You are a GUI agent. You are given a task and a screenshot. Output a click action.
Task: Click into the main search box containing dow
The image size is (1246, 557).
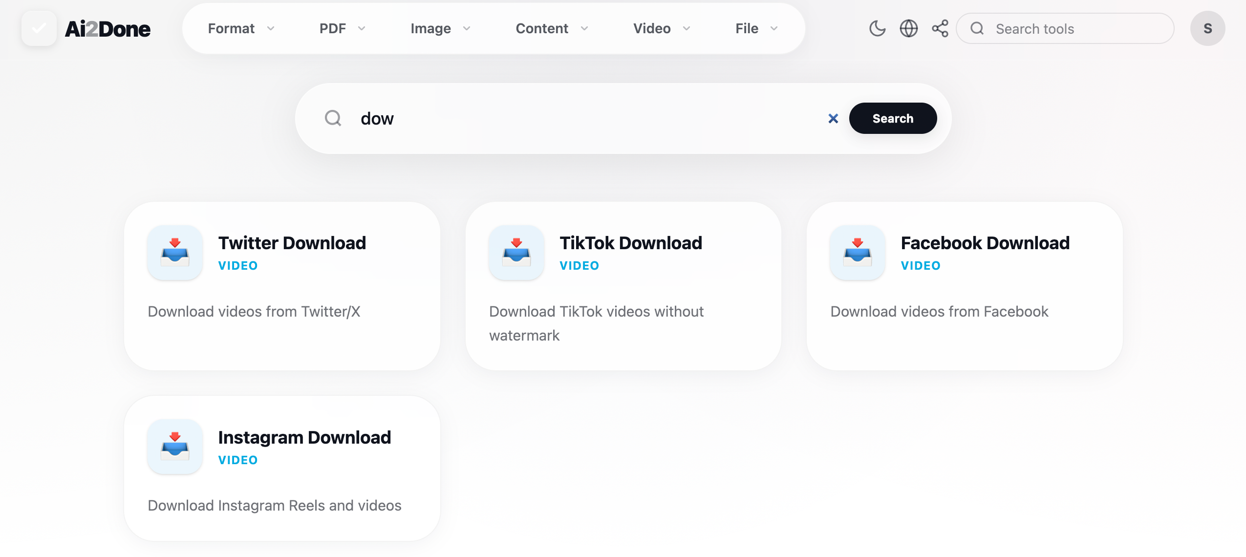point(586,118)
